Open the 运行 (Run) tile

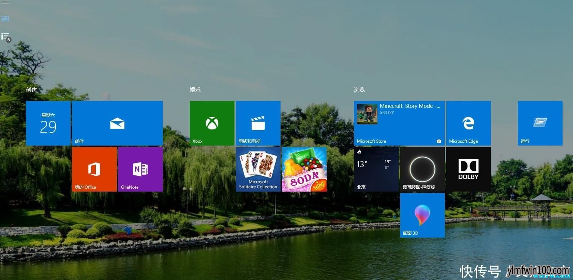click(540, 123)
